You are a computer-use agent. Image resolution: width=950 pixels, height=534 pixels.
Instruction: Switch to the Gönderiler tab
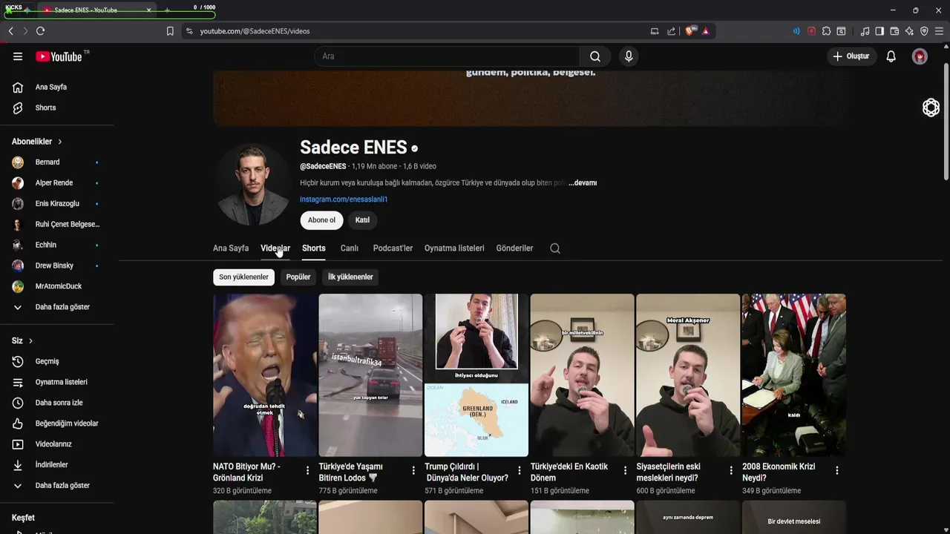[x=514, y=248]
